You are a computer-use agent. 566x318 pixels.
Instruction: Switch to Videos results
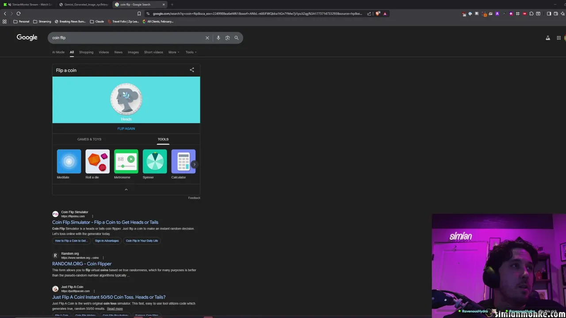pos(104,52)
